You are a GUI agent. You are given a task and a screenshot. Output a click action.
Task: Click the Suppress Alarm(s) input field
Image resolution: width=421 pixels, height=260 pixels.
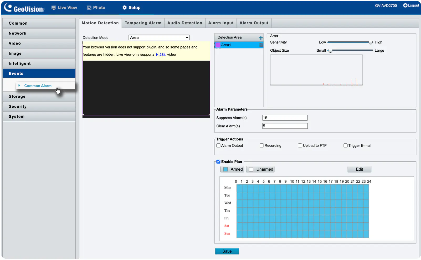click(x=285, y=118)
